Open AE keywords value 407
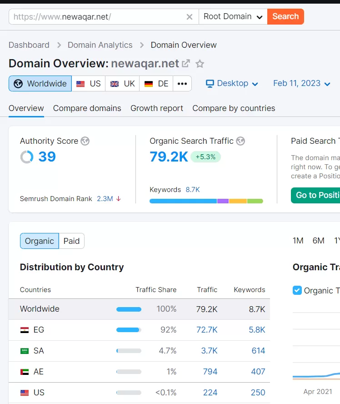The height and width of the screenshot is (404, 340). click(x=258, y=372)
